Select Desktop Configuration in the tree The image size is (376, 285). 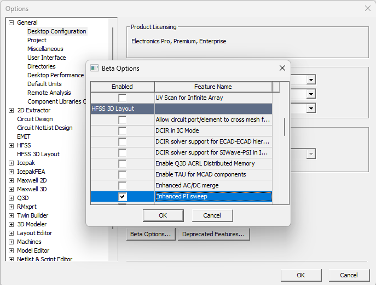(x=57, y=31)
